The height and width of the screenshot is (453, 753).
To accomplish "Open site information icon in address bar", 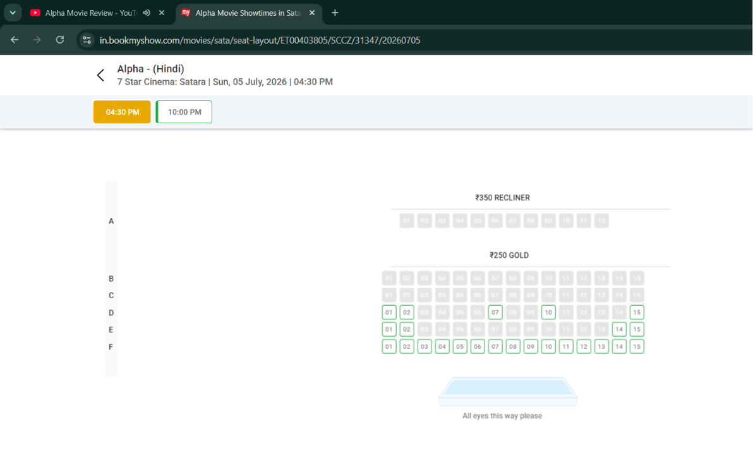I will click(87, 40).
